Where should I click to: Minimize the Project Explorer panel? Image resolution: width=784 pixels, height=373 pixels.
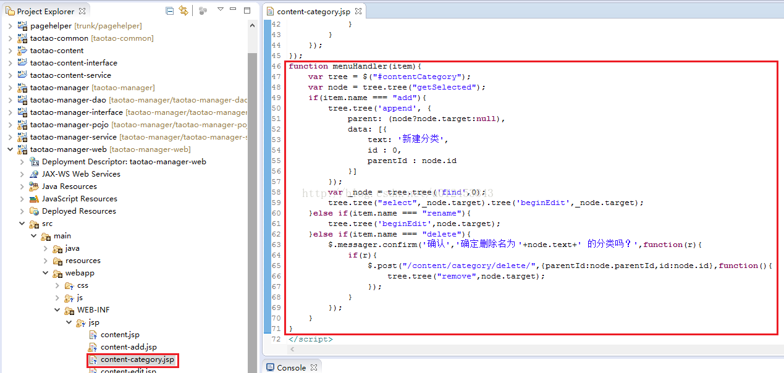233,10
